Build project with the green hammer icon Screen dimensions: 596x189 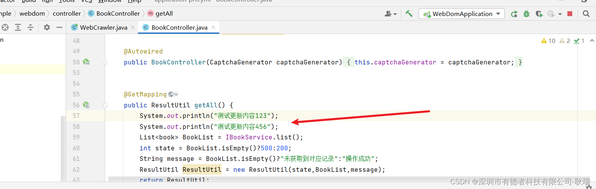[x=409, y=14]
